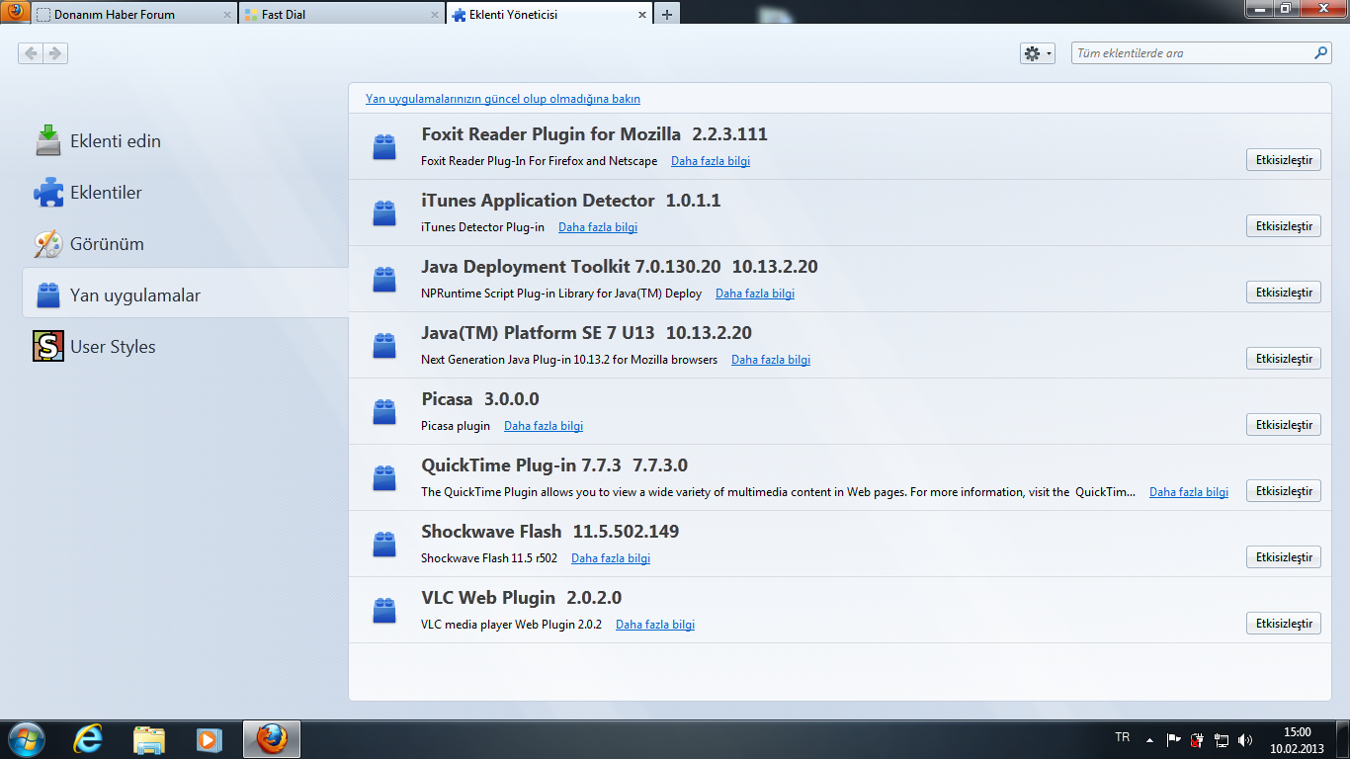The image size is (1350, 759).
Task: Open the Firefox menu button
Action: coord(14,12)
